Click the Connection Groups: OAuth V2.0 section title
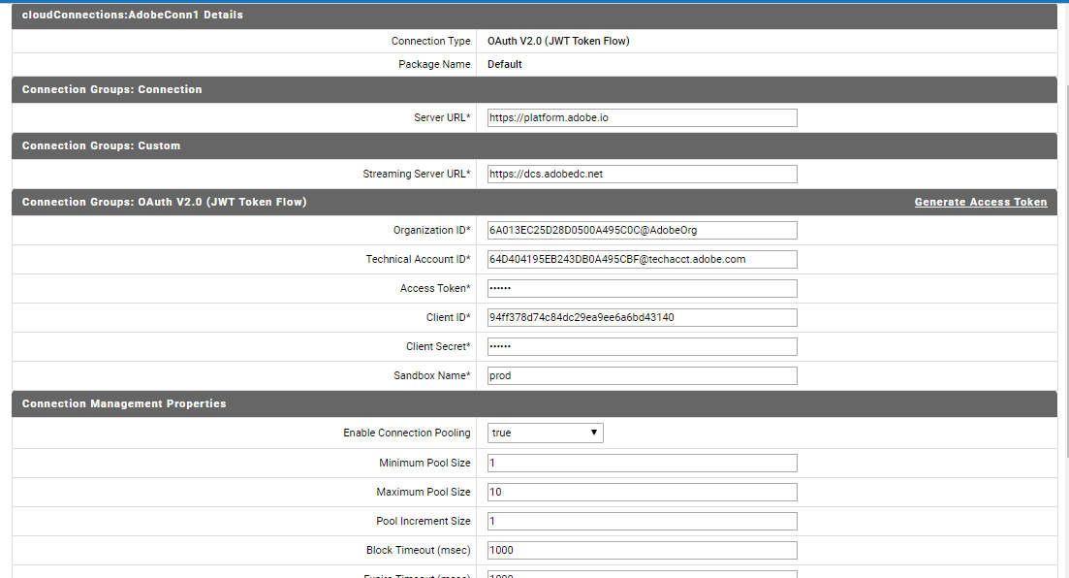 [165, 202]
